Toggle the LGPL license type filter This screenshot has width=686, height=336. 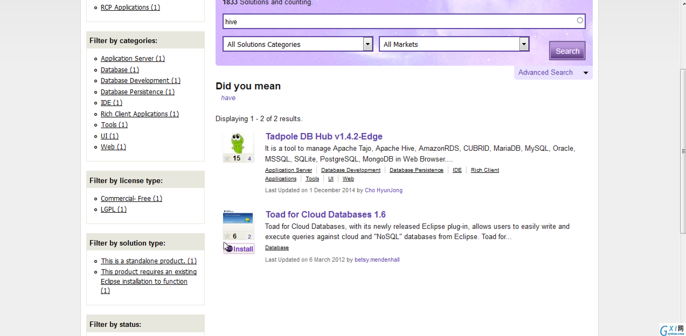pos(113,209)
